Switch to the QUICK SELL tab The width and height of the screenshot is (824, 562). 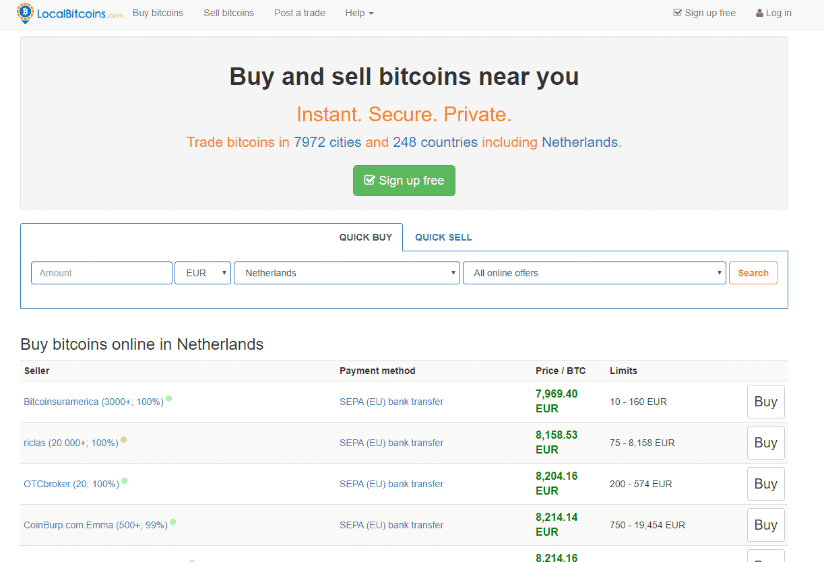pyautogui.click(x=443, y=237)
